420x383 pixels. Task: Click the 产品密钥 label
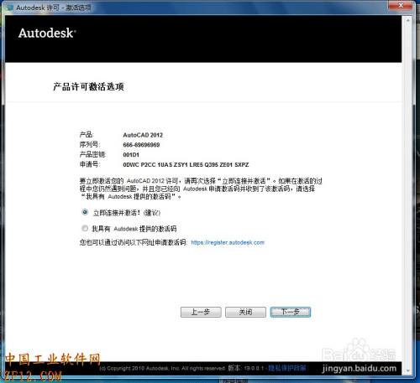coord(92,154)
